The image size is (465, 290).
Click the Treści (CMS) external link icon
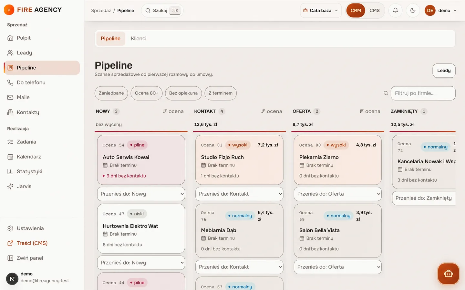pyautogui.click(x=10, y=243)
